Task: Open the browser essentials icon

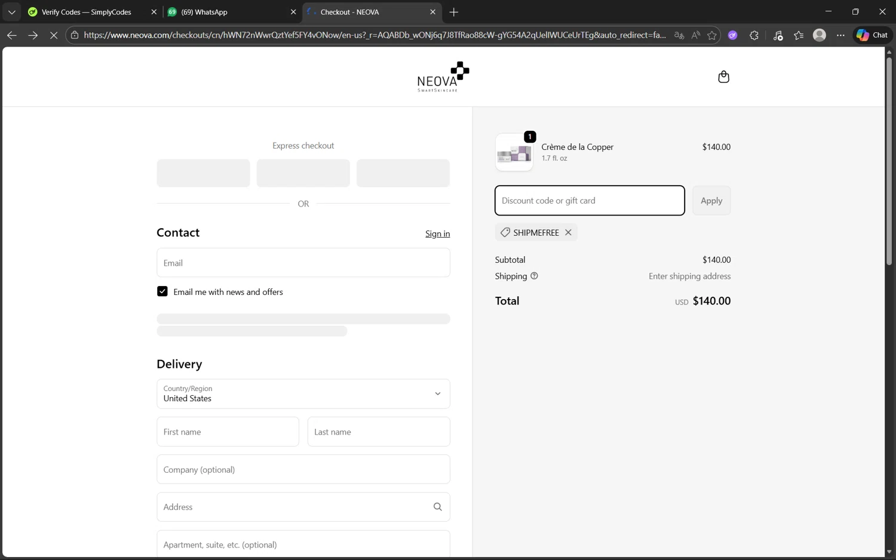Action: [x=778, y=35]
